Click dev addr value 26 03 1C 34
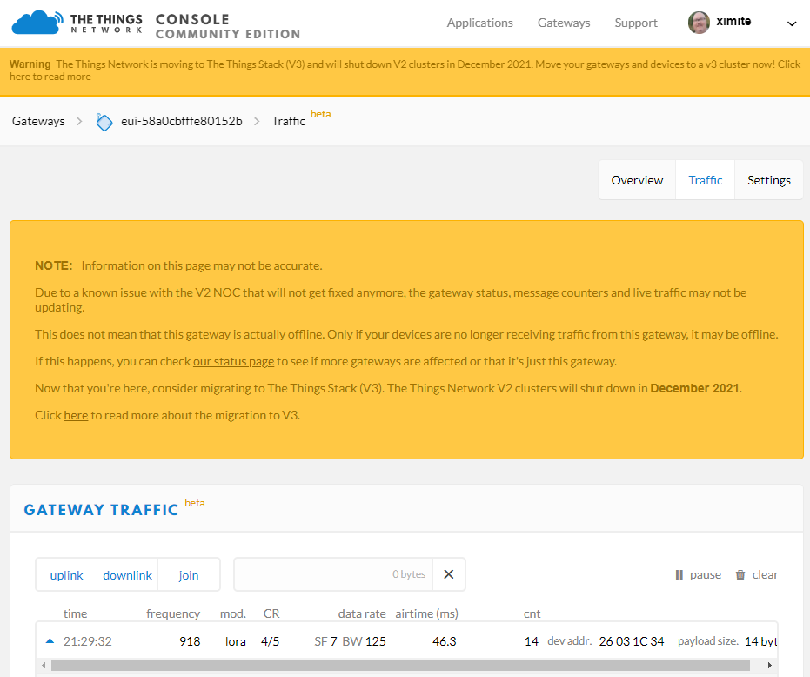This screenshot has width=810, height=677. (x=632, y=641)
